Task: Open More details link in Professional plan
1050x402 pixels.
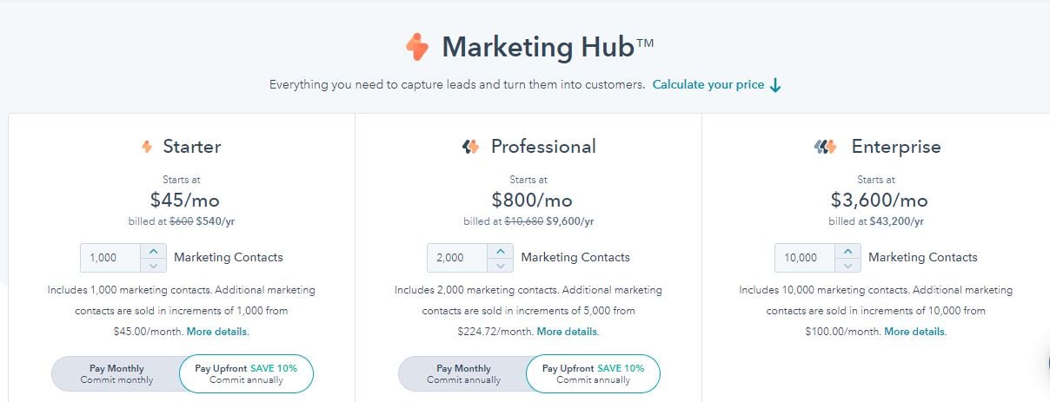Action: pos(567,332)
